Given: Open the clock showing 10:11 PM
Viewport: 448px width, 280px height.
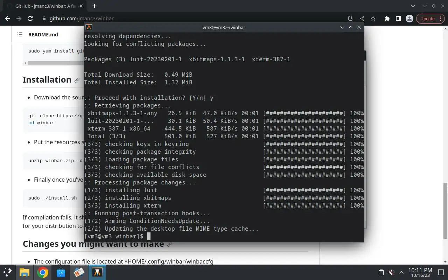Looking at the screenshot, I should 420,272.
